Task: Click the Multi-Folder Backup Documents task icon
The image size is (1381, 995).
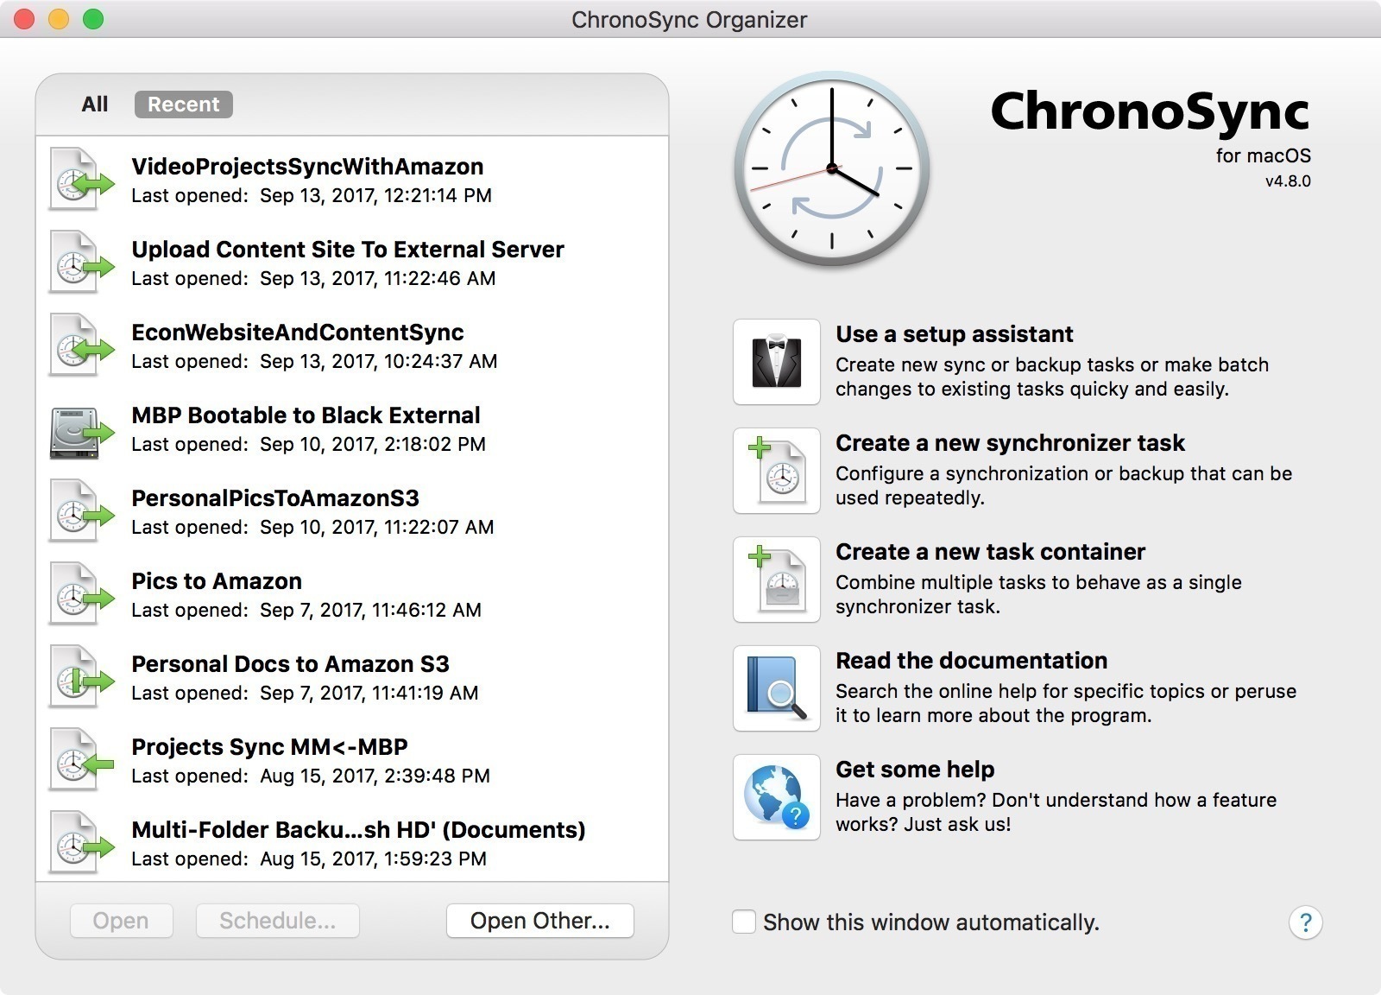Action: pyautogui.click(x=81, y=843)
